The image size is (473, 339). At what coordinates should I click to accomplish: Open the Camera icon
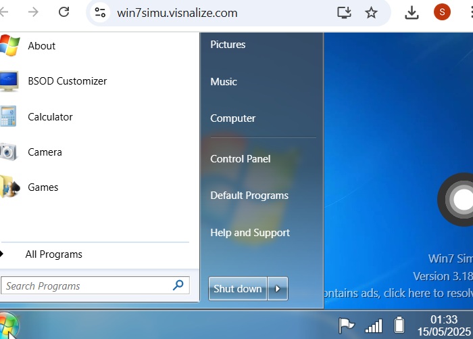[8, 152]
